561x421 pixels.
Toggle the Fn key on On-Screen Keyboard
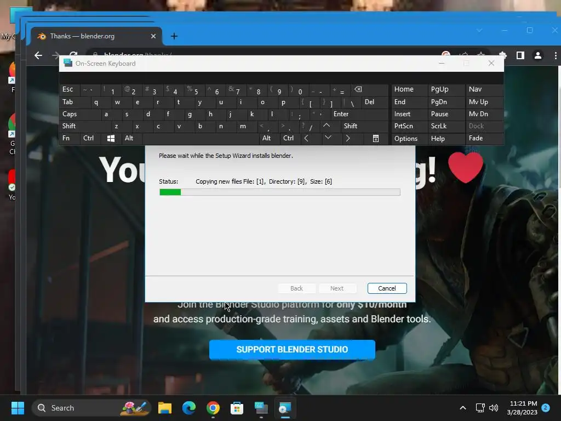[x=70, y=138]
